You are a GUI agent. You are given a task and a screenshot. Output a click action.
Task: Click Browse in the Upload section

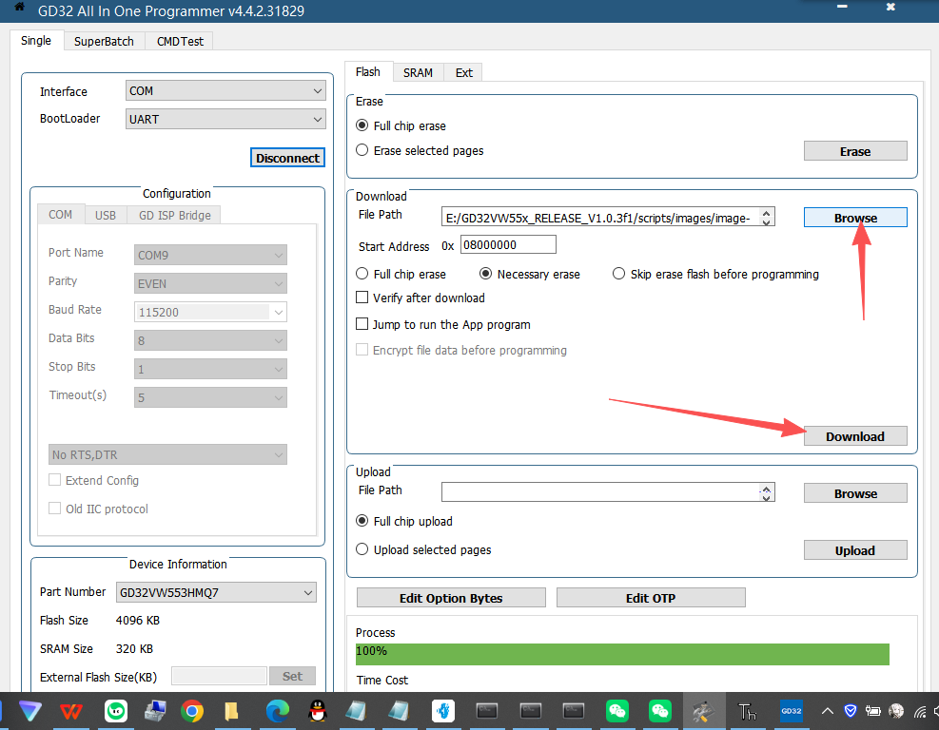pos(855,493)
